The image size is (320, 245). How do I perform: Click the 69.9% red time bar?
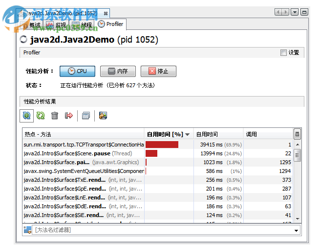(162, 145)
